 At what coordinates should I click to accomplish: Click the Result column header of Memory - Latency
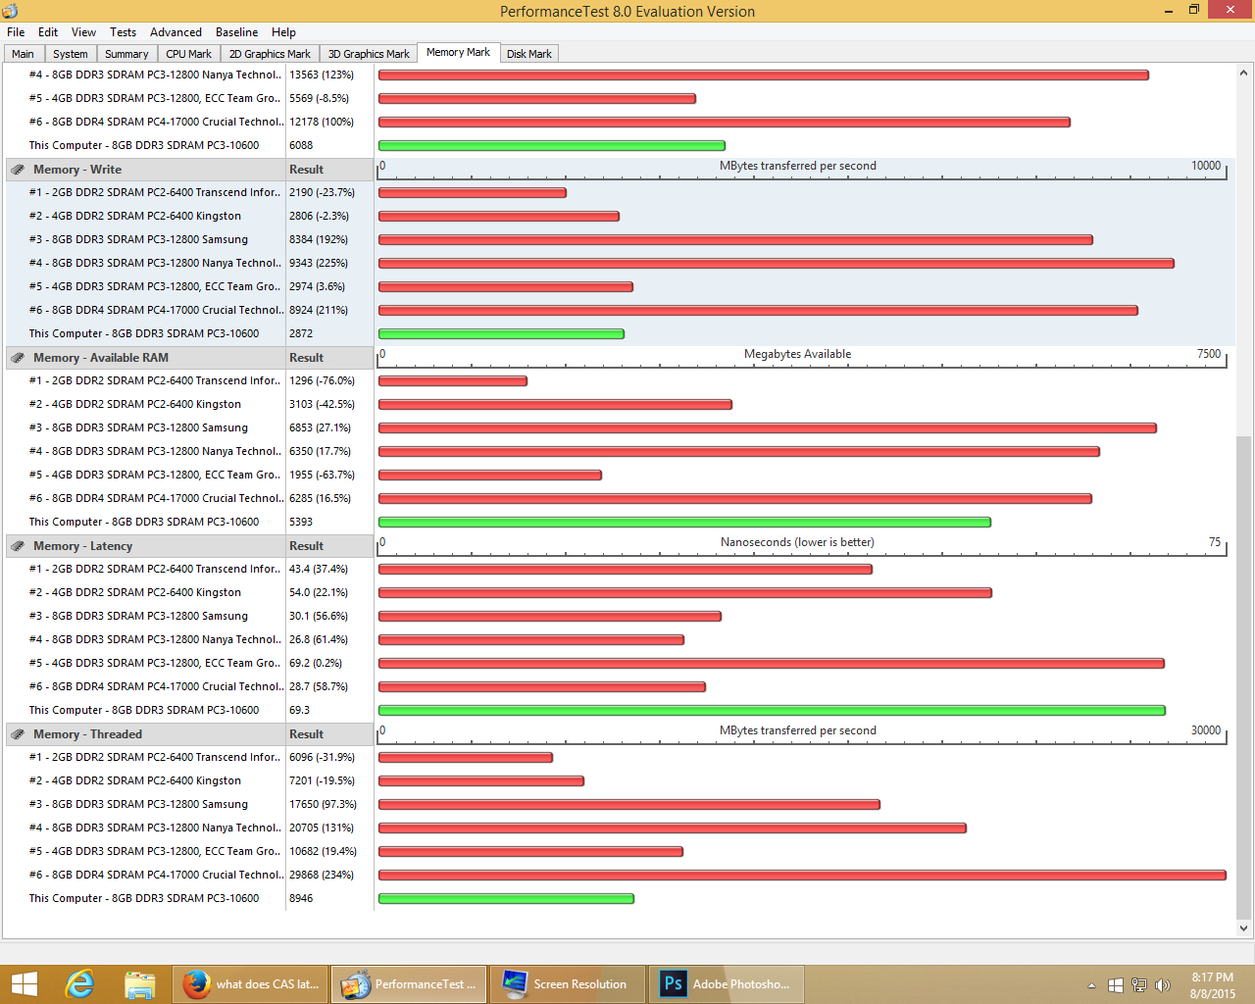(329, 546)
